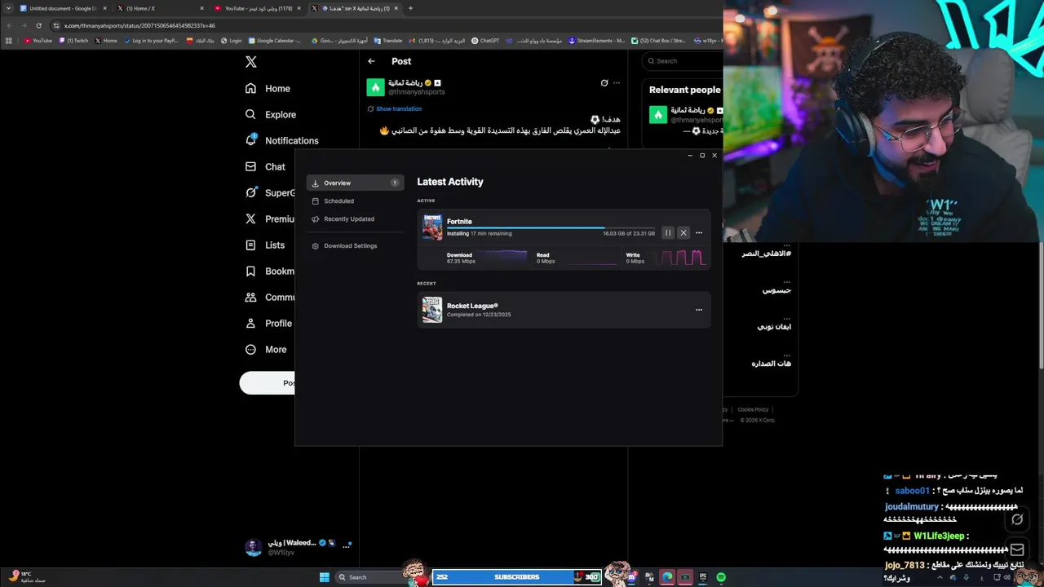This screenshot has height=587, width=1044.
Task: Open Scheduled downloads section
Action: click(355, 201)
